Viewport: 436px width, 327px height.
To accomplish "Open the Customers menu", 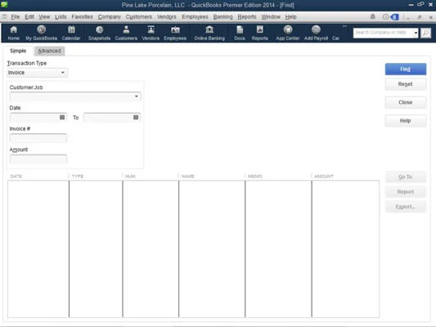I will coord(139,16).
